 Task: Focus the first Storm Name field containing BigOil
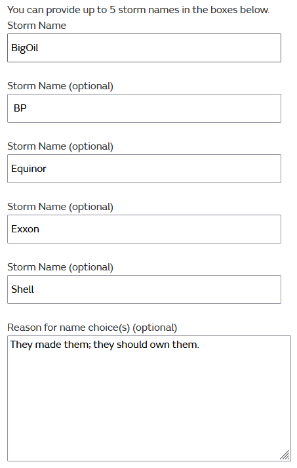coord(144,48)
